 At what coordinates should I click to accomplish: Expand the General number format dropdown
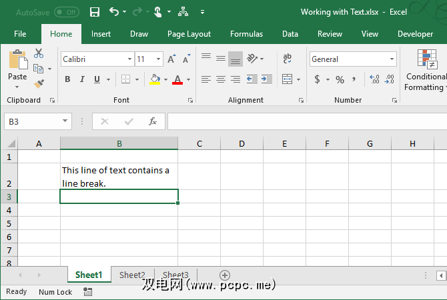392,59
